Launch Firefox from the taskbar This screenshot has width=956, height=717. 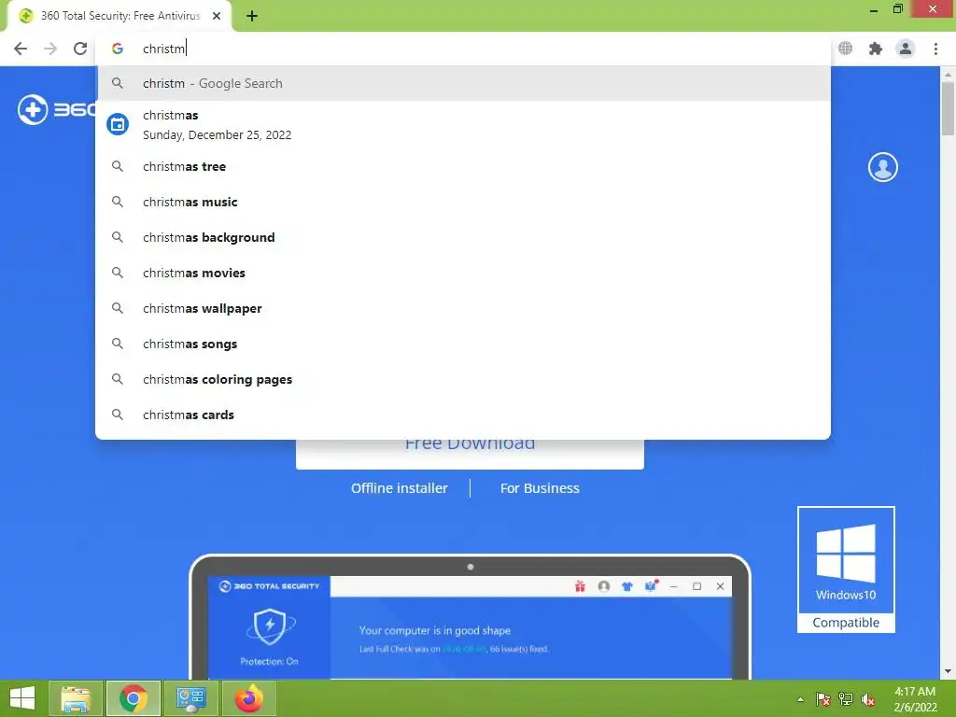(x=248, y=698)
